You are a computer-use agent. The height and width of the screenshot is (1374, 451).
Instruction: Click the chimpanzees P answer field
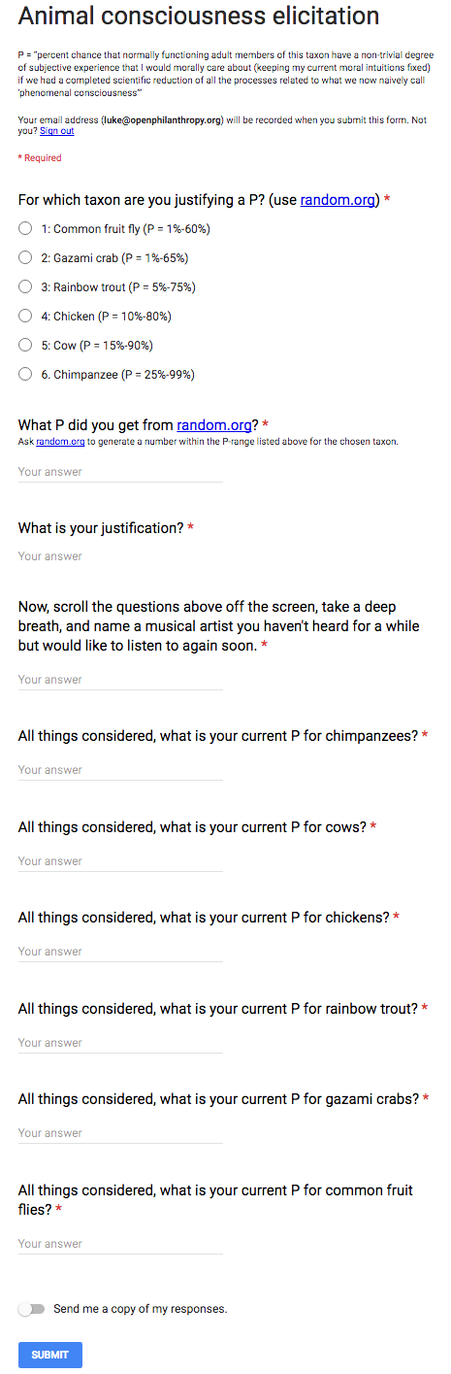(120, 770)
